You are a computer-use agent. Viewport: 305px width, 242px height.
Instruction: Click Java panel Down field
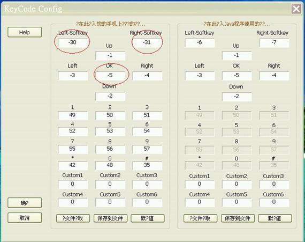pyautogui.click(x=237, y=97)
